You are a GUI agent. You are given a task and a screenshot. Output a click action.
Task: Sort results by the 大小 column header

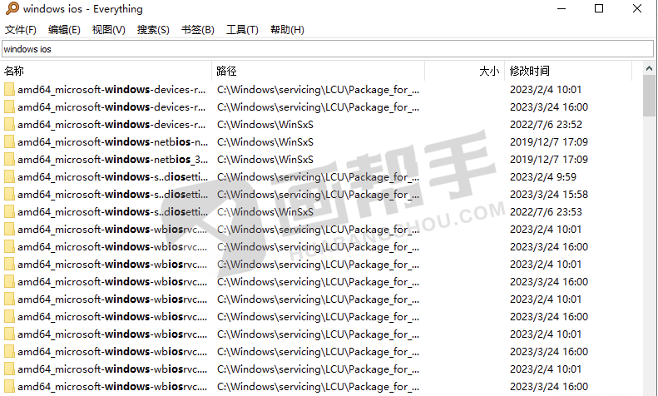[465, 71]
